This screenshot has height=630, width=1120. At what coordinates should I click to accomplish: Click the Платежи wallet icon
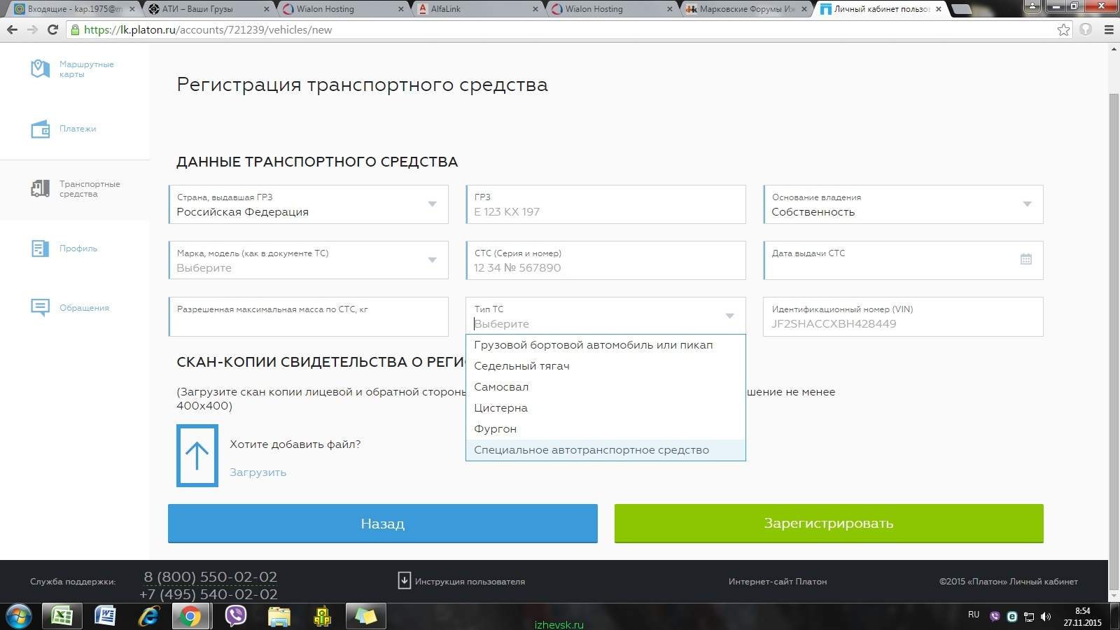(x=40, y=129)
